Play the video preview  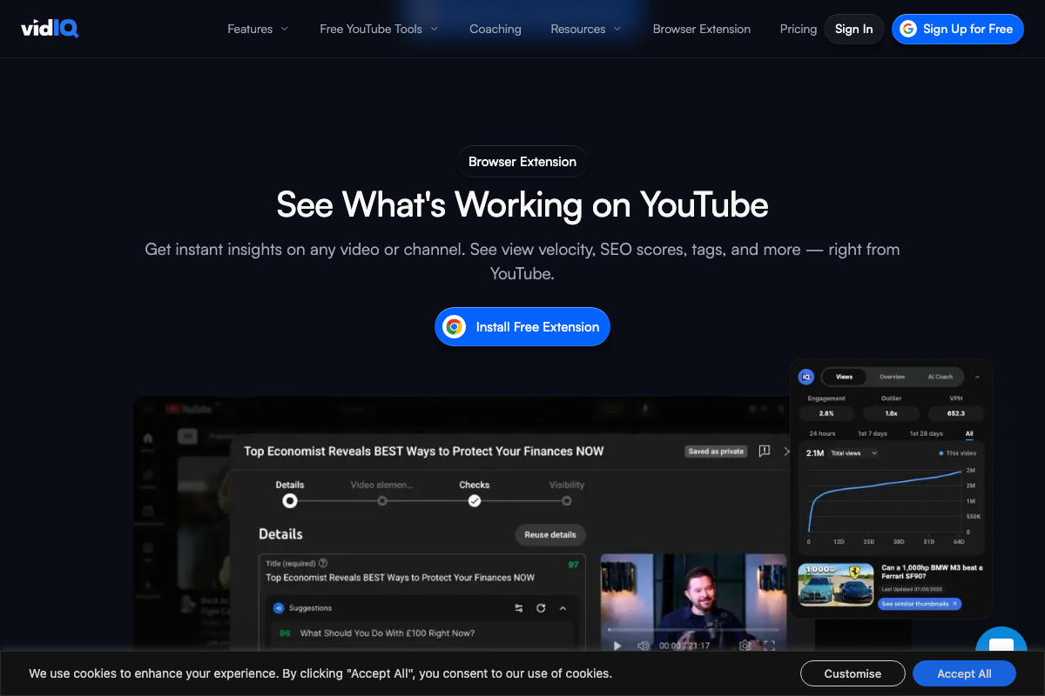pos(617,646)
